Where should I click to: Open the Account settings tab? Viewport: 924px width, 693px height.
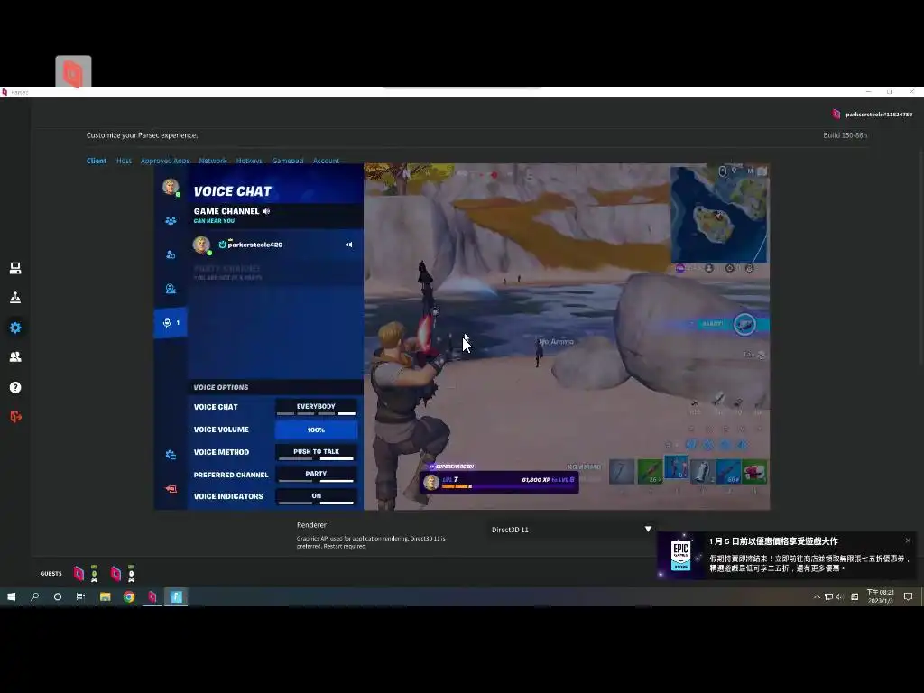pyautogui.click(x=326, y=161)
